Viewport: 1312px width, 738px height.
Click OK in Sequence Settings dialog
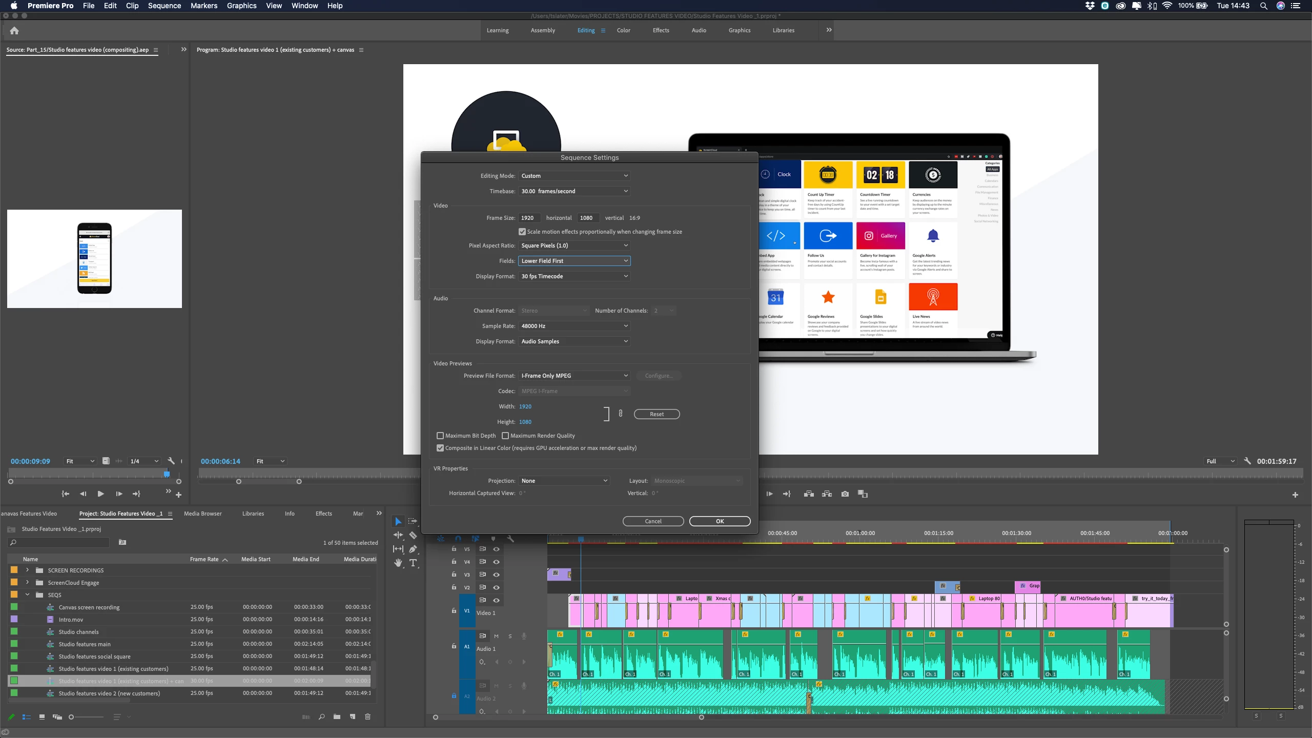coord(720,521)
